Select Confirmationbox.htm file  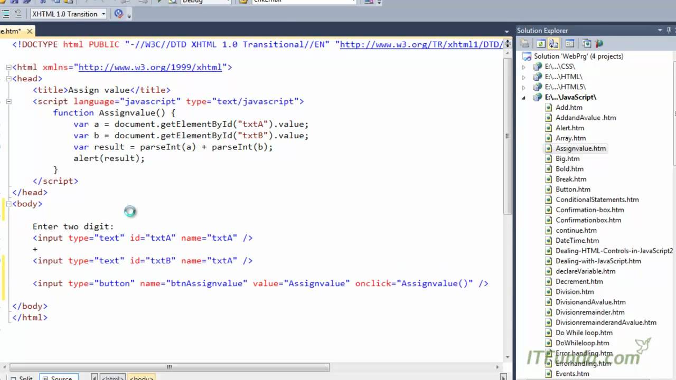[588, 220]
